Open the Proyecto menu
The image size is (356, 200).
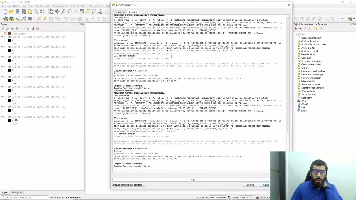[x=6, y=6]
